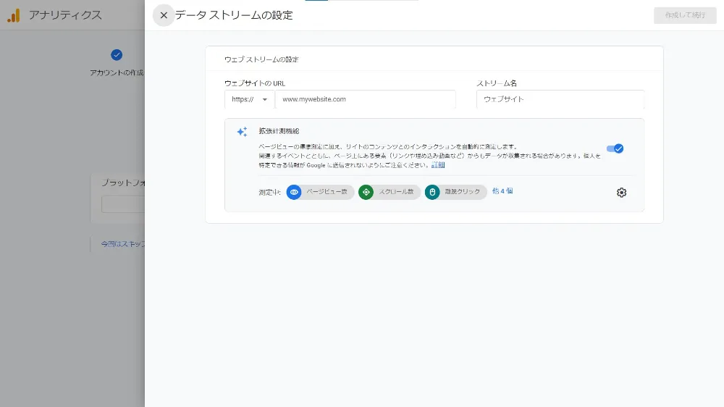Click the ウェブサイトの URL label
The image size is (724, 407).
[x=255, y=83]
